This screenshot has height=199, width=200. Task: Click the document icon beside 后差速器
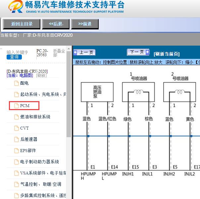[17, 139]
